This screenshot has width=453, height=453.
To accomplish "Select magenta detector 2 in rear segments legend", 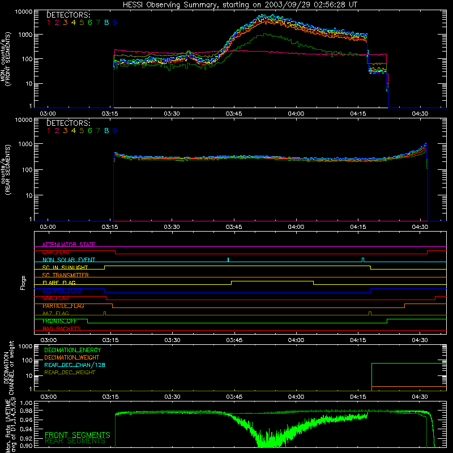I will [x=57, y=131].
